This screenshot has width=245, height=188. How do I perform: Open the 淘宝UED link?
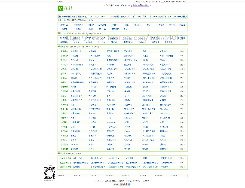[x=110, y=131]
